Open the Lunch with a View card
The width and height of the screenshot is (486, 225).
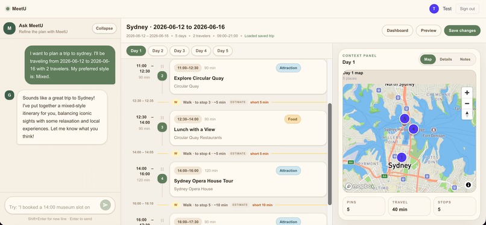click(248, 128)
